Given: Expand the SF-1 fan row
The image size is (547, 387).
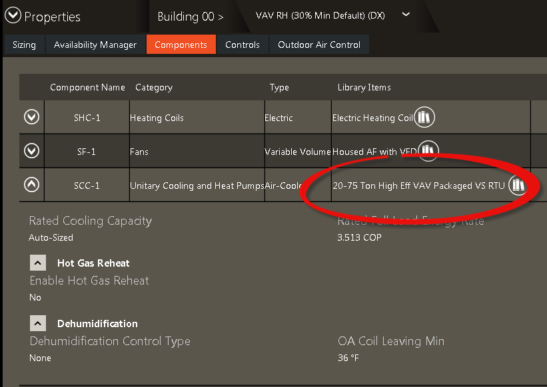Looking at the screenshot, I should 31,152.
